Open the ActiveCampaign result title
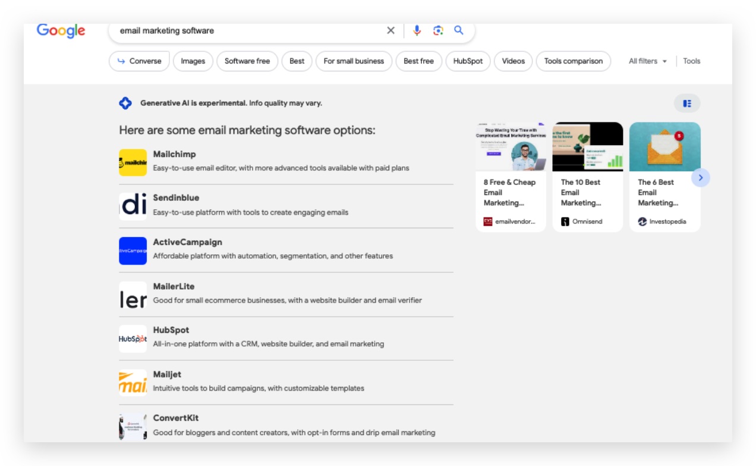The height and width of the screenshot is (466, 756). [187, 243]
